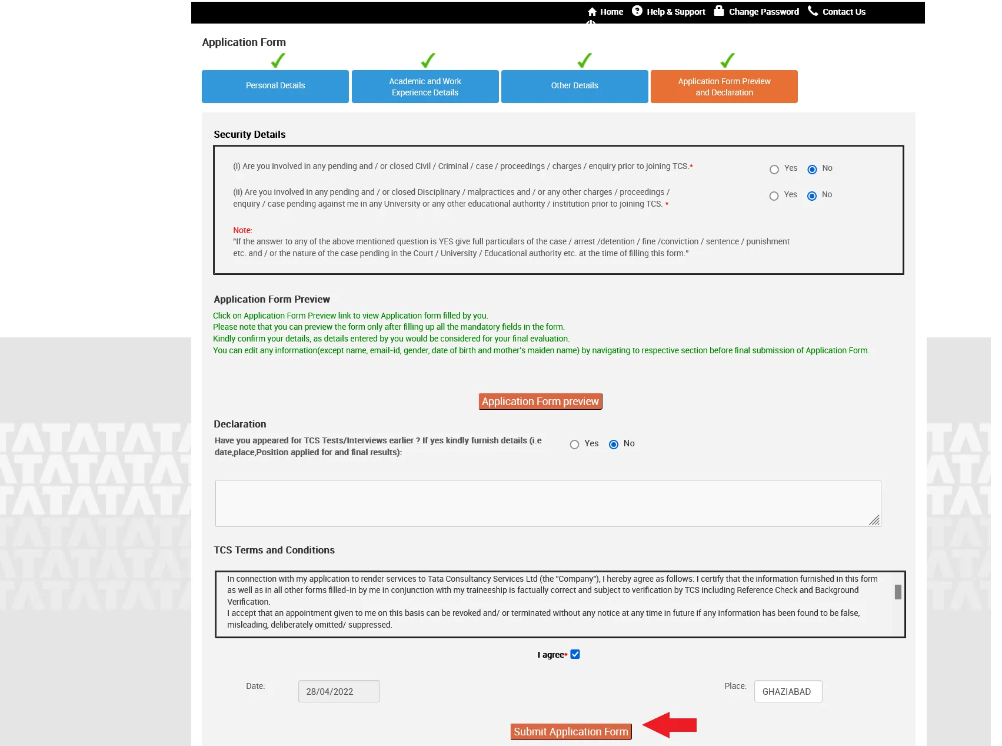This screenshot has height=746, width=1002.
Task: Open the Home link text
Action: 611,12
